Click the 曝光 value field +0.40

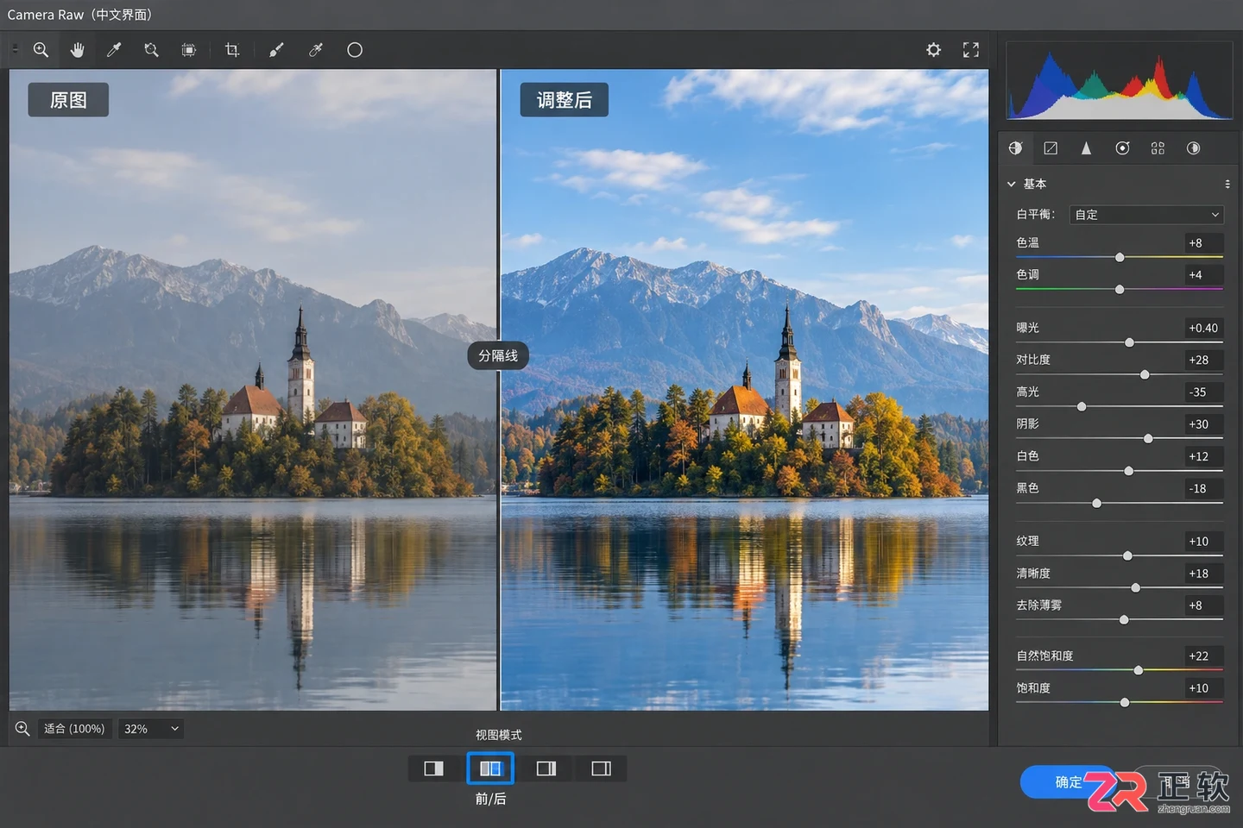click(1203, 328)
